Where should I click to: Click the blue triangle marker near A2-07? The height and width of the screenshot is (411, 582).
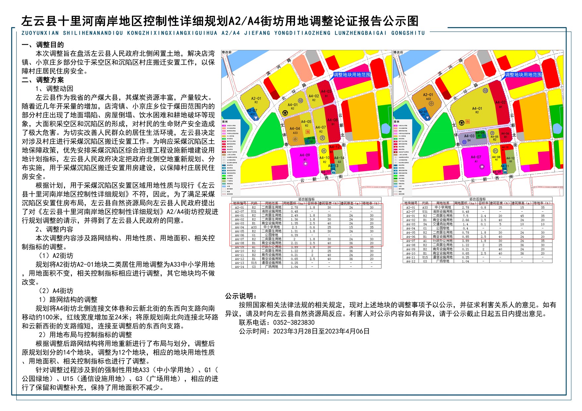pyautogui.click(x=256, y=118)
